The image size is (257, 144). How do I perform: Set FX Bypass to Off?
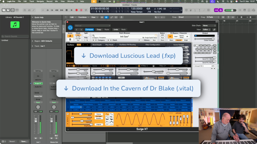tap(170, 36)
